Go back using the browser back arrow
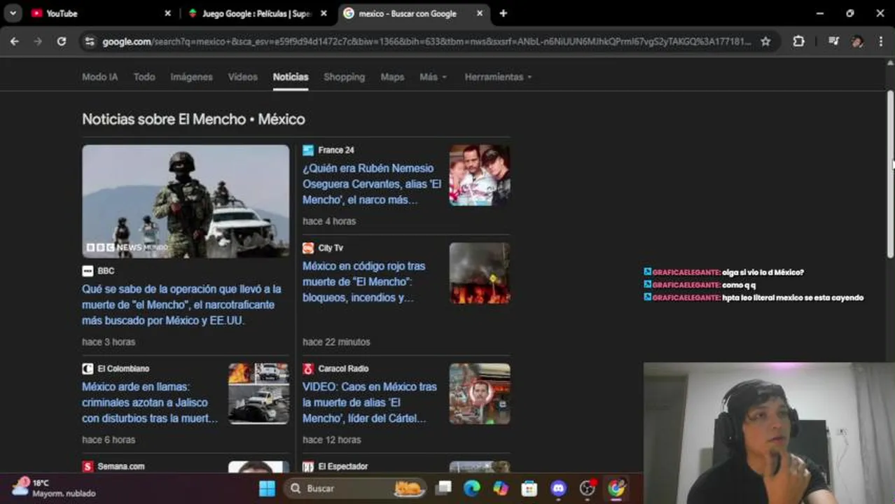895x504 pixels. pos(14,41)
